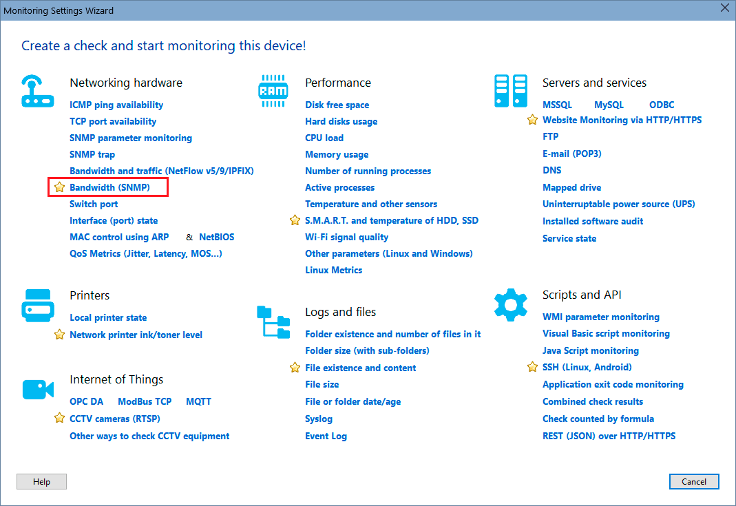736x506 pixels.
Task: Toggle the star for Network printer ink/toner level
Action: click(x=59, y=335)
